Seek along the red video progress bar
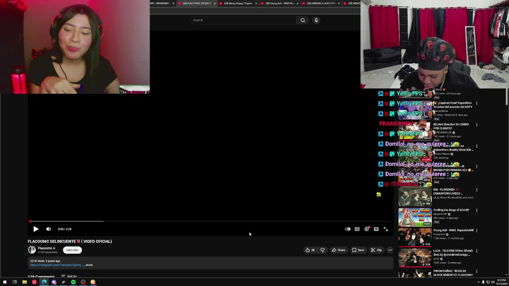This screenshot has height=286, width=509. coord(211,221)
